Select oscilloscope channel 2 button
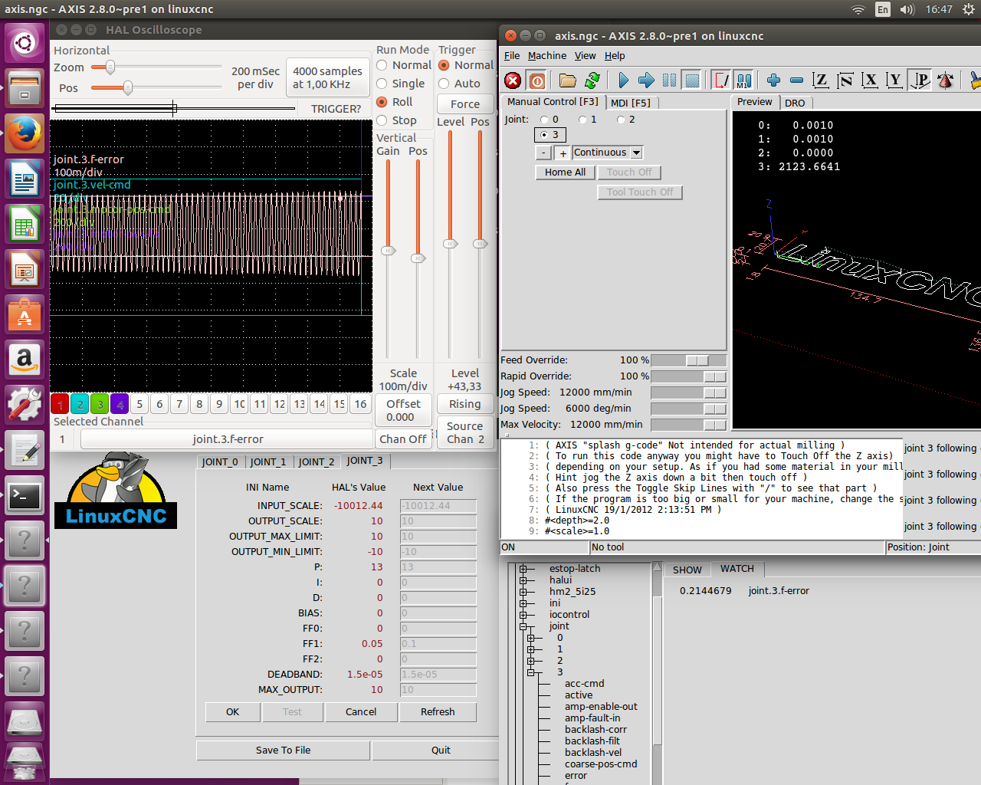Viewport: 981px width, 785px height. [x=80, y=404]
